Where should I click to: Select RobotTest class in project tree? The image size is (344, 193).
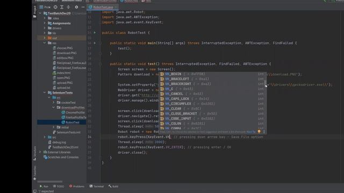pyautogui.click(x=73, y=122)
